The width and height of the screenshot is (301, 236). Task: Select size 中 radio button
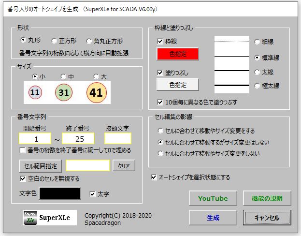(63, 77)
